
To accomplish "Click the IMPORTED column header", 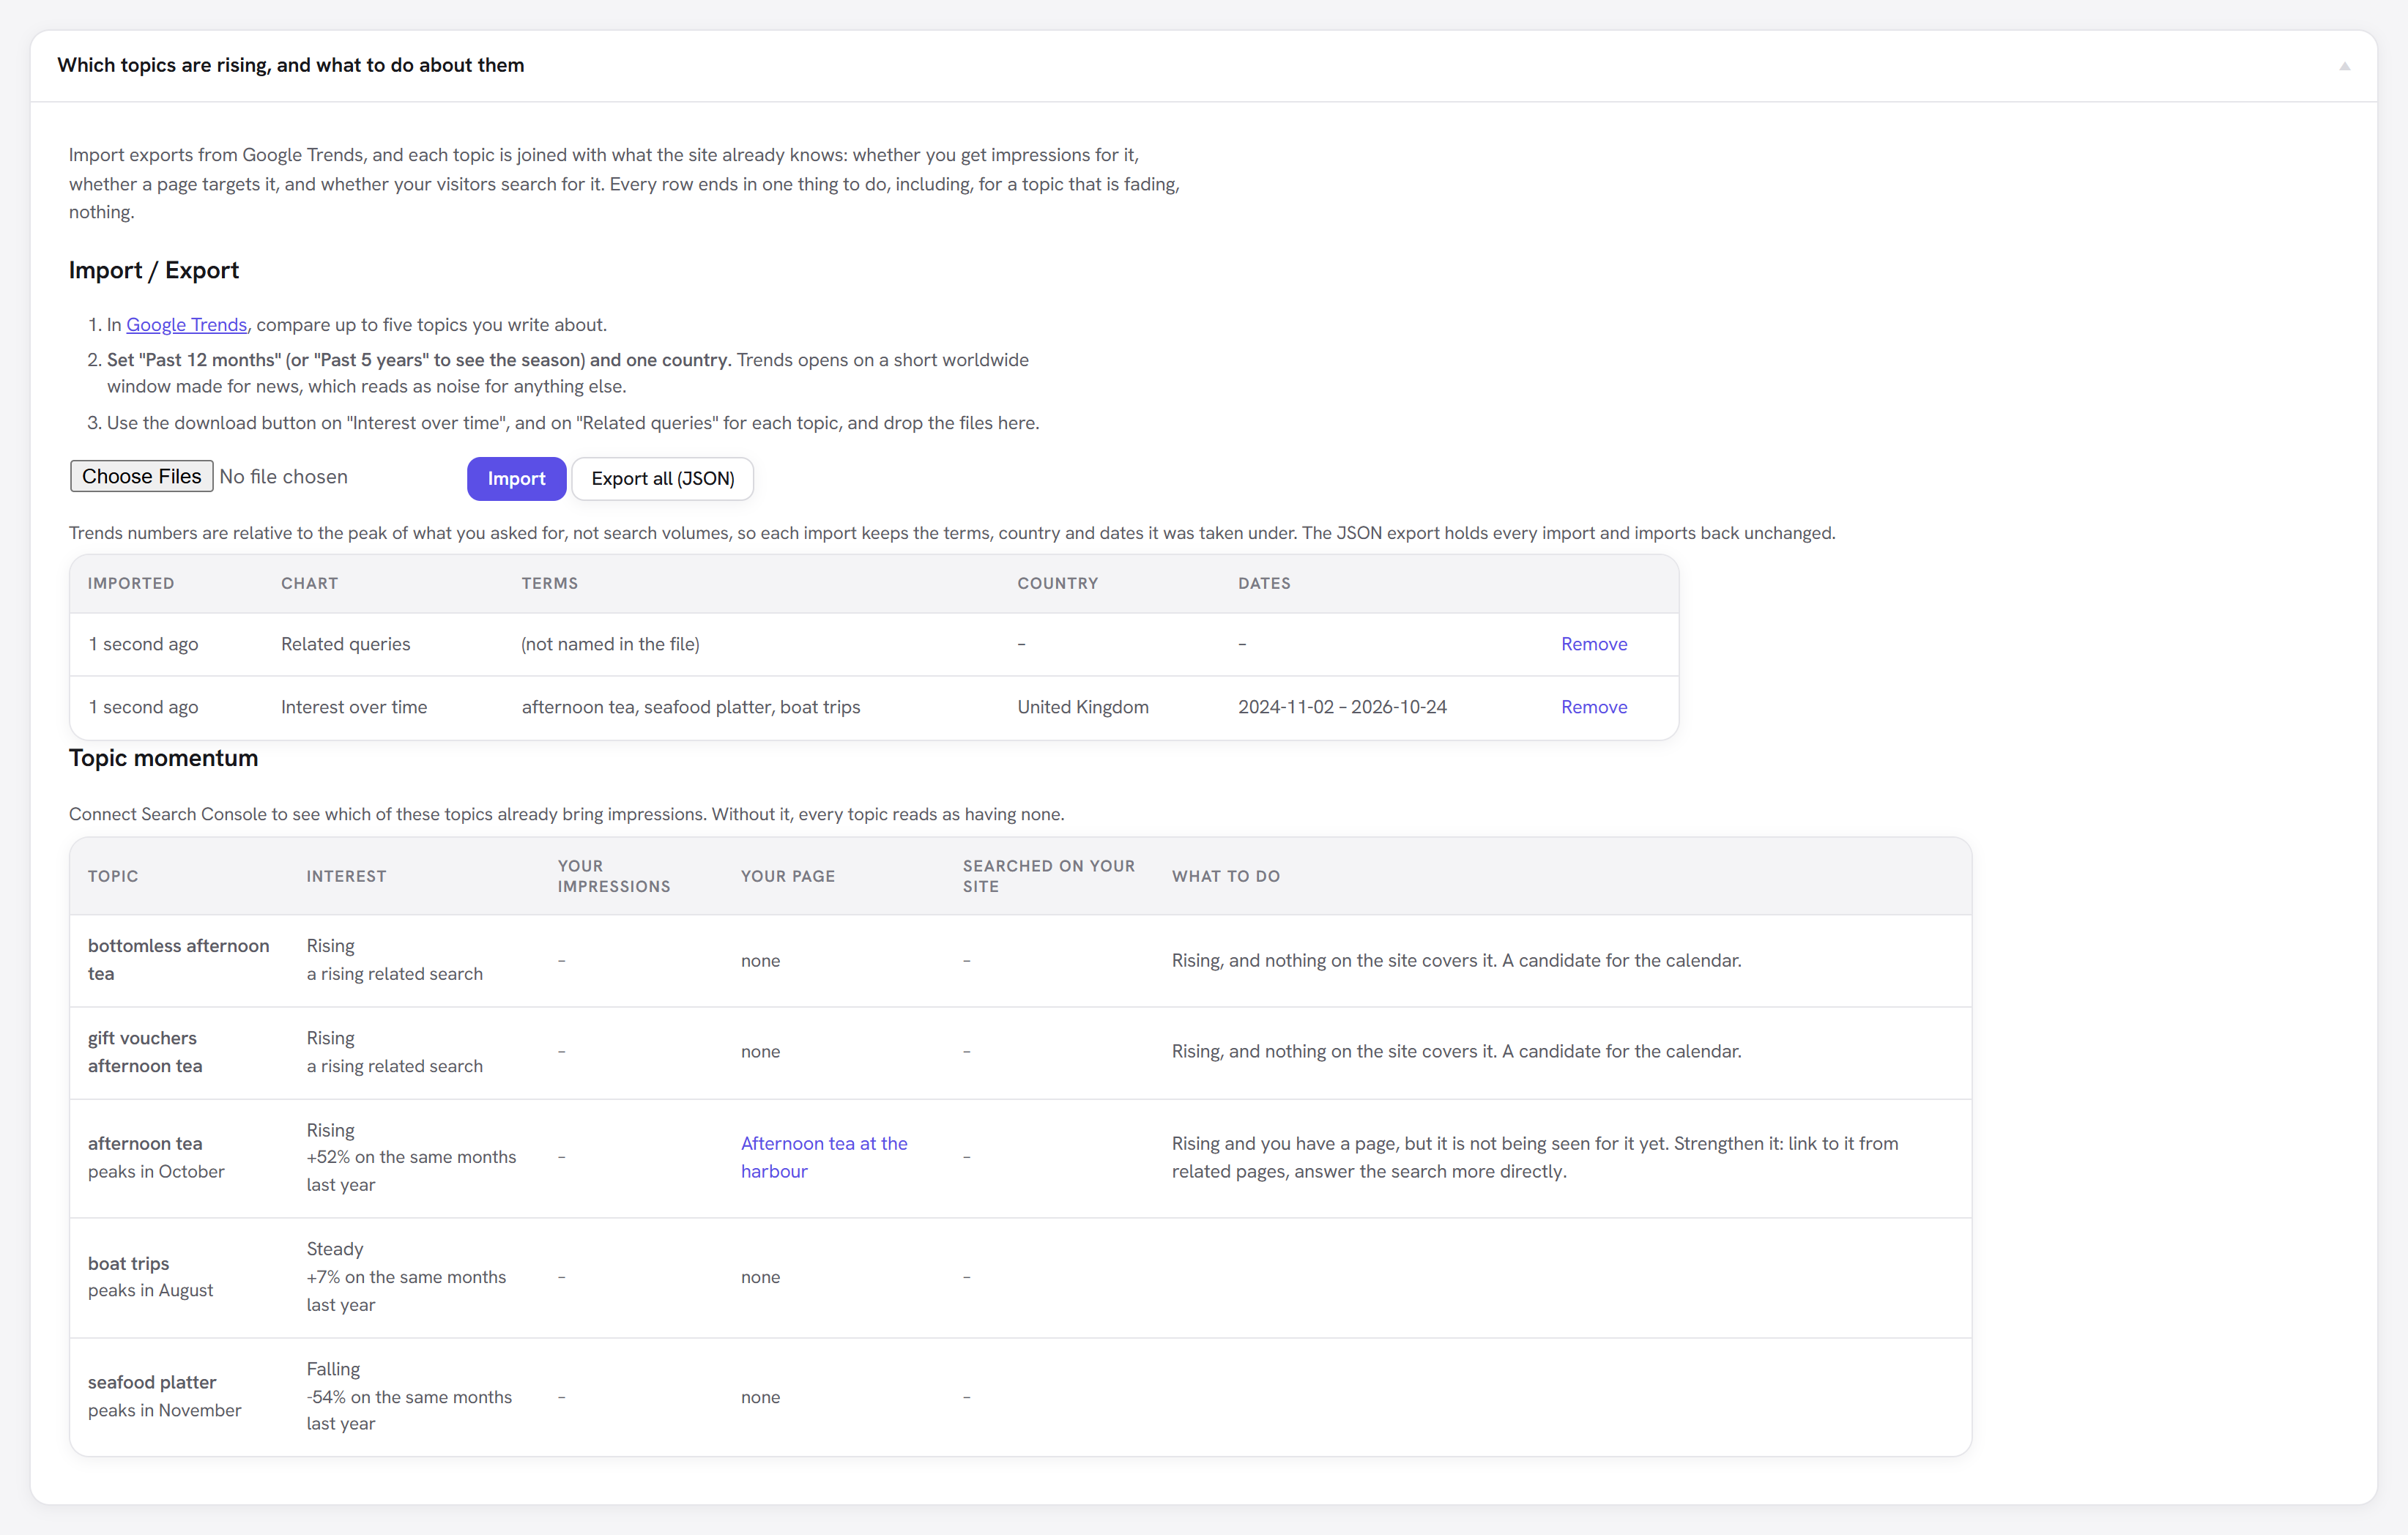I will tap(131, 583).
